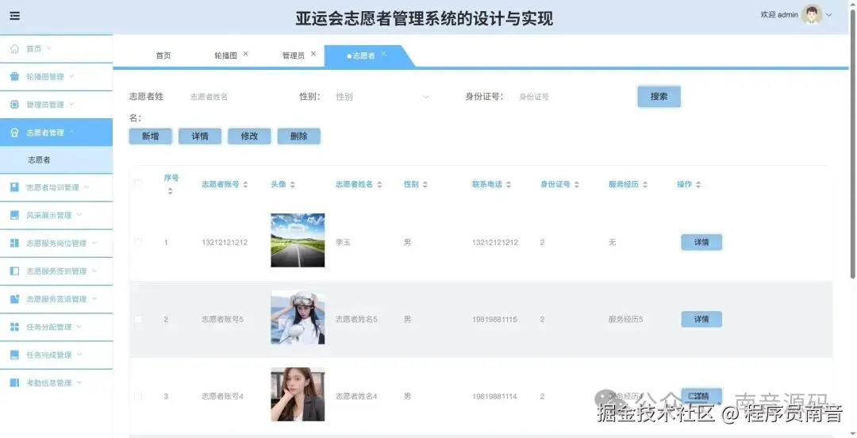Viewport: 857px width, 438px height.
Task: Switch to the 管理员 tab
Action: click(294, 56)
